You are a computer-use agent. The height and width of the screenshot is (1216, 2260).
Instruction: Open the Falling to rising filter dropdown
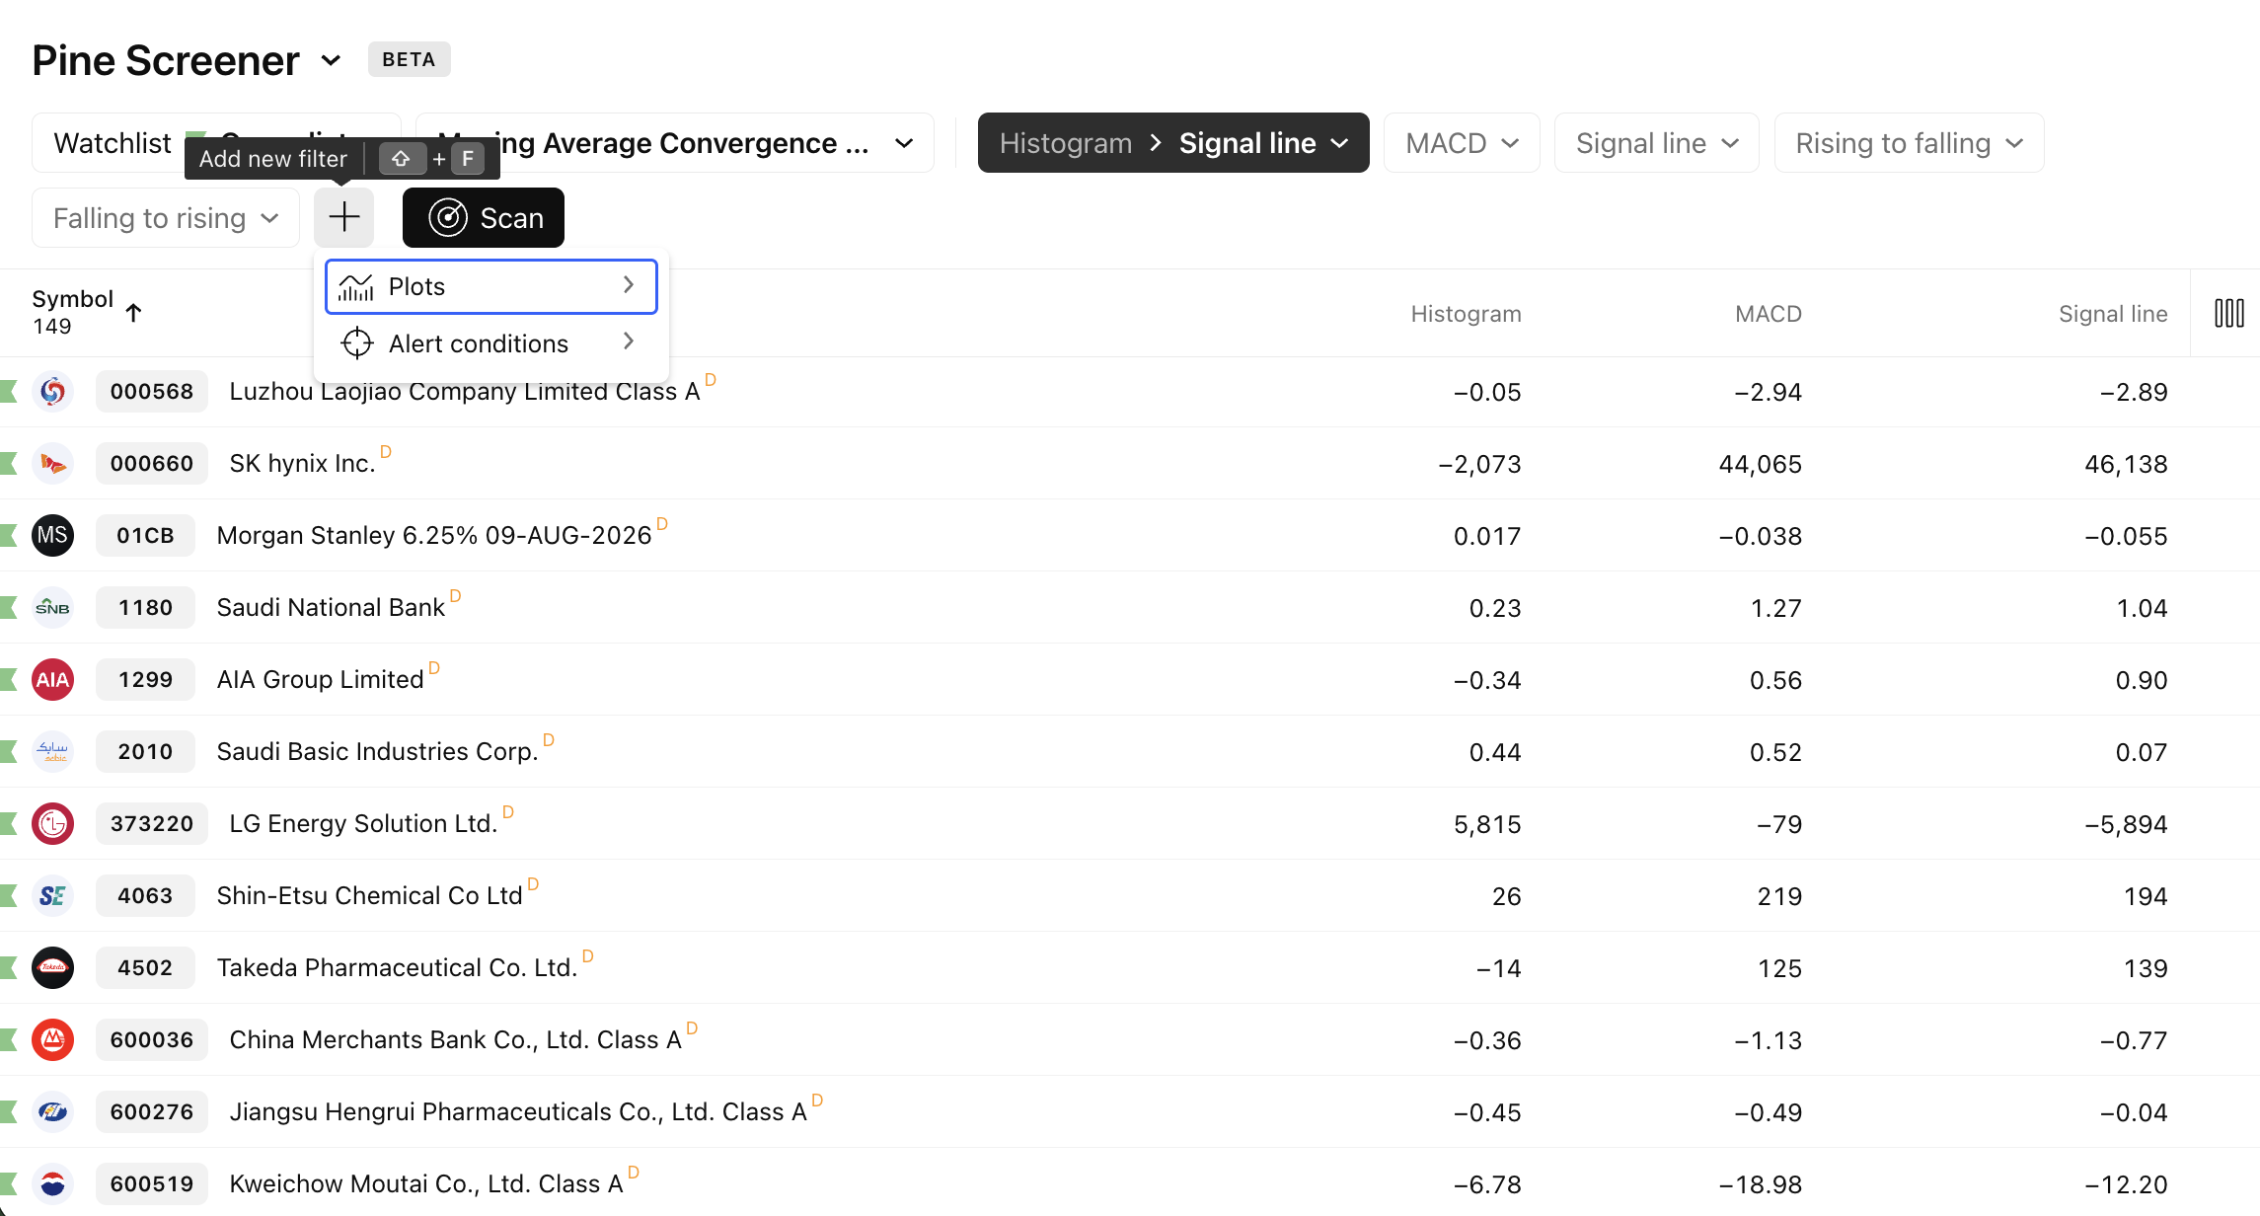165,218
